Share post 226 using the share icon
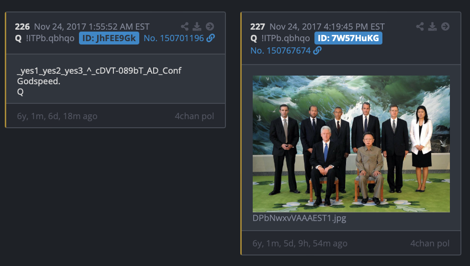 [x=185, y=26]
